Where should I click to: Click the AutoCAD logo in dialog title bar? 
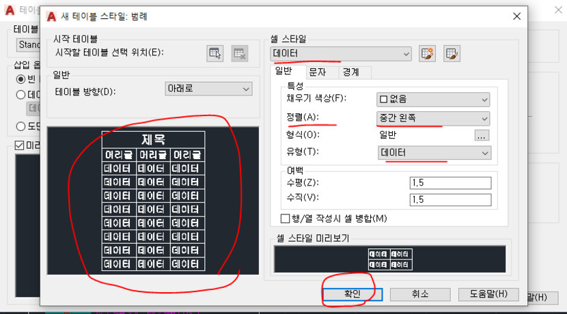51,16
